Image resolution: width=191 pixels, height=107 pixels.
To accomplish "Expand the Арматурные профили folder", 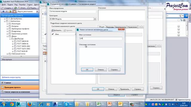I will pyautogui.click(x=7, y=29).
